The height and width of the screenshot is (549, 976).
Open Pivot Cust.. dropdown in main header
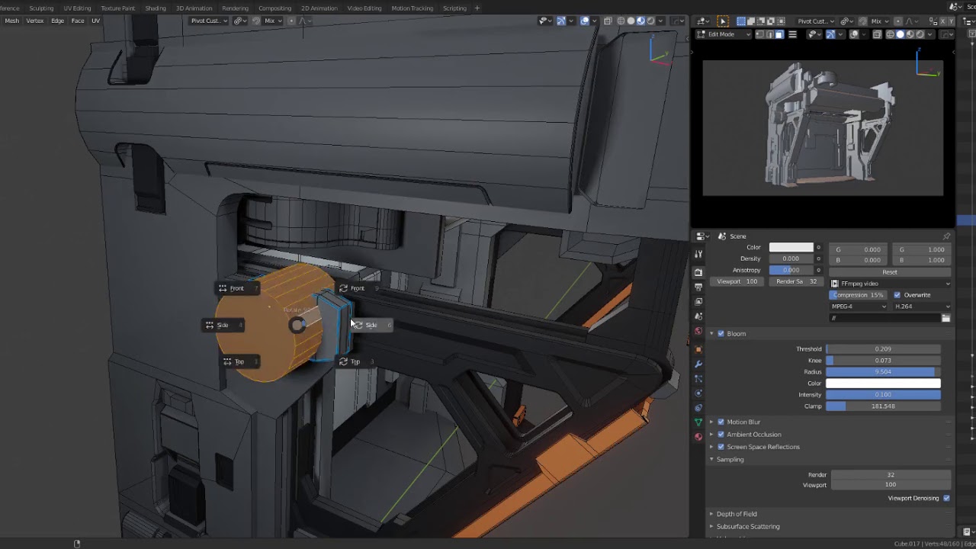pos(209,21)
